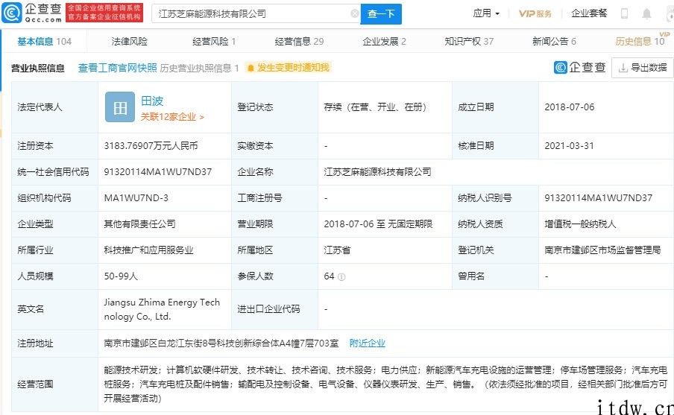Switch to 法律风险 tab

pyautogui.click(x=129, y=41)
